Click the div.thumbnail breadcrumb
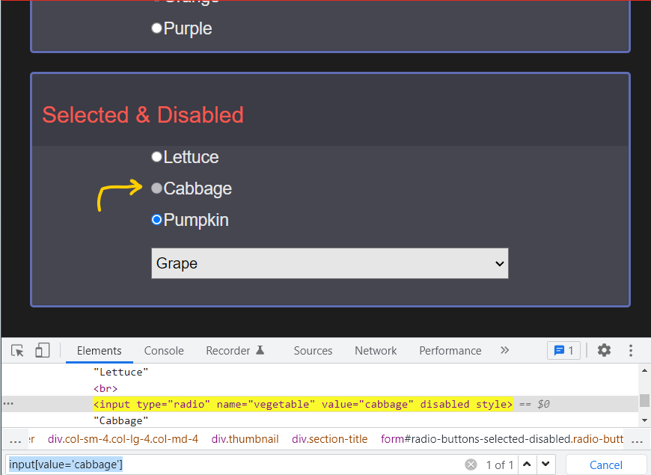The image size is (651, 475). click(x=245, y=439)
